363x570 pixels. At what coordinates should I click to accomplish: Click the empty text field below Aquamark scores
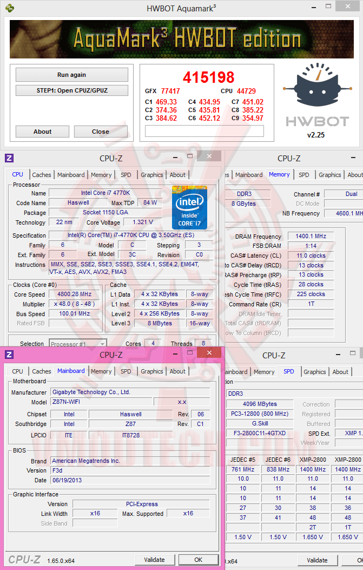point(204,131)
